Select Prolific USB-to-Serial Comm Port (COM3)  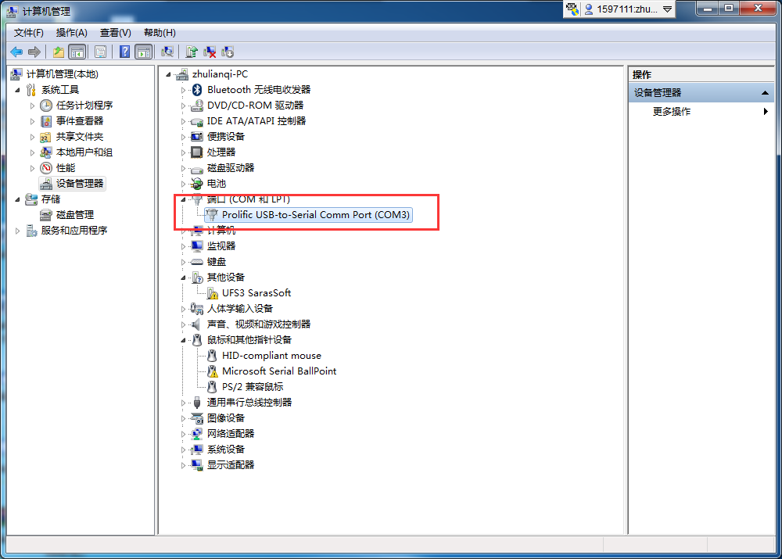tap(316, 215)
